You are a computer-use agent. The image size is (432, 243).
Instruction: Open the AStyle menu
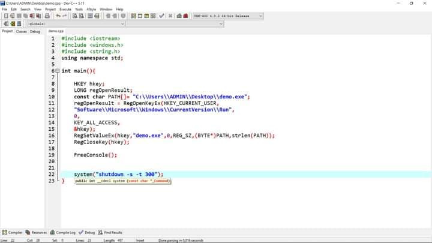click(91, 10)
